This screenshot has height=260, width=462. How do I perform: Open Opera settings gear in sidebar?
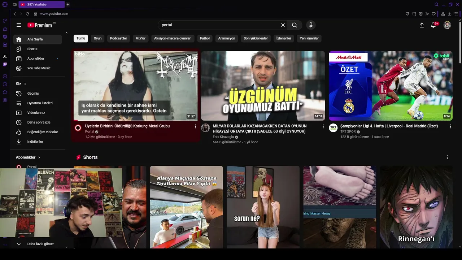pyautogui.click(x=5, y=100)
